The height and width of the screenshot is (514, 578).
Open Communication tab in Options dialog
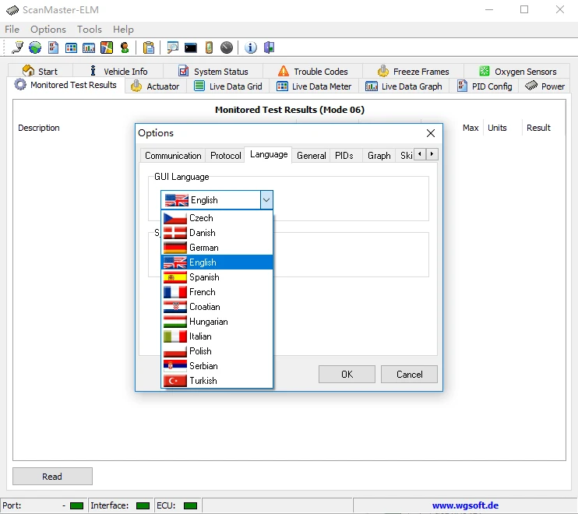point(173,156)
